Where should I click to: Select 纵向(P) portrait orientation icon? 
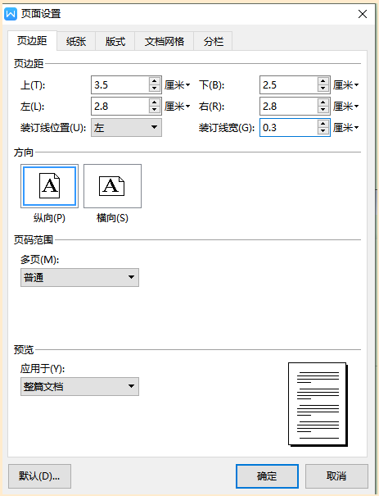[50, 186]
